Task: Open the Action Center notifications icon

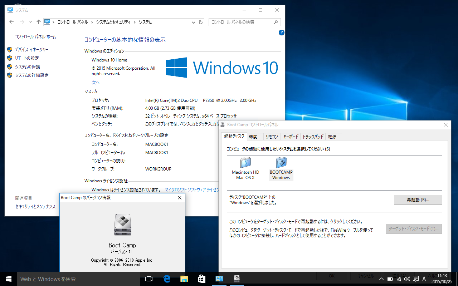Action: coord(415,279)
